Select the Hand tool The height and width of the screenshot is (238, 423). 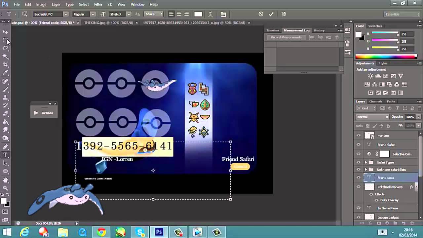(x=5, y=180)
